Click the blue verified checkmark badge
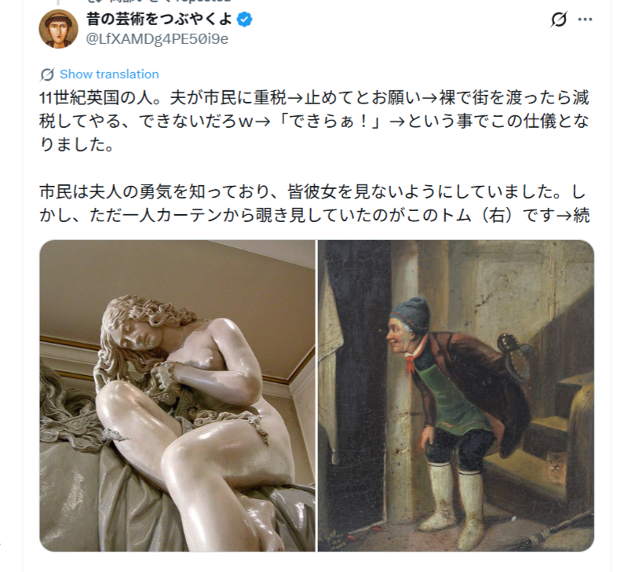 click(244, 19)
